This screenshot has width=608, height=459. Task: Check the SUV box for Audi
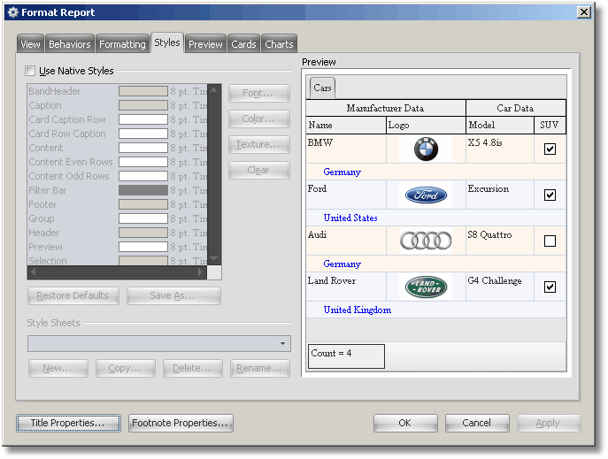(x=550, y=241)
